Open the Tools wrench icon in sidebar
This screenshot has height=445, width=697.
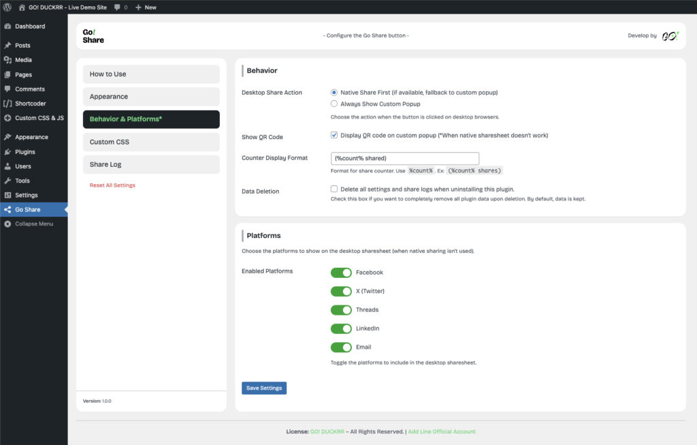click(7, 181)
